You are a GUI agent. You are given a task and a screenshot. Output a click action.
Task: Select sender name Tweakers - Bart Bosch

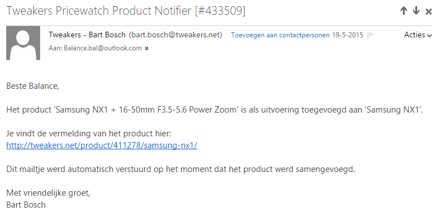coord(87,35)
